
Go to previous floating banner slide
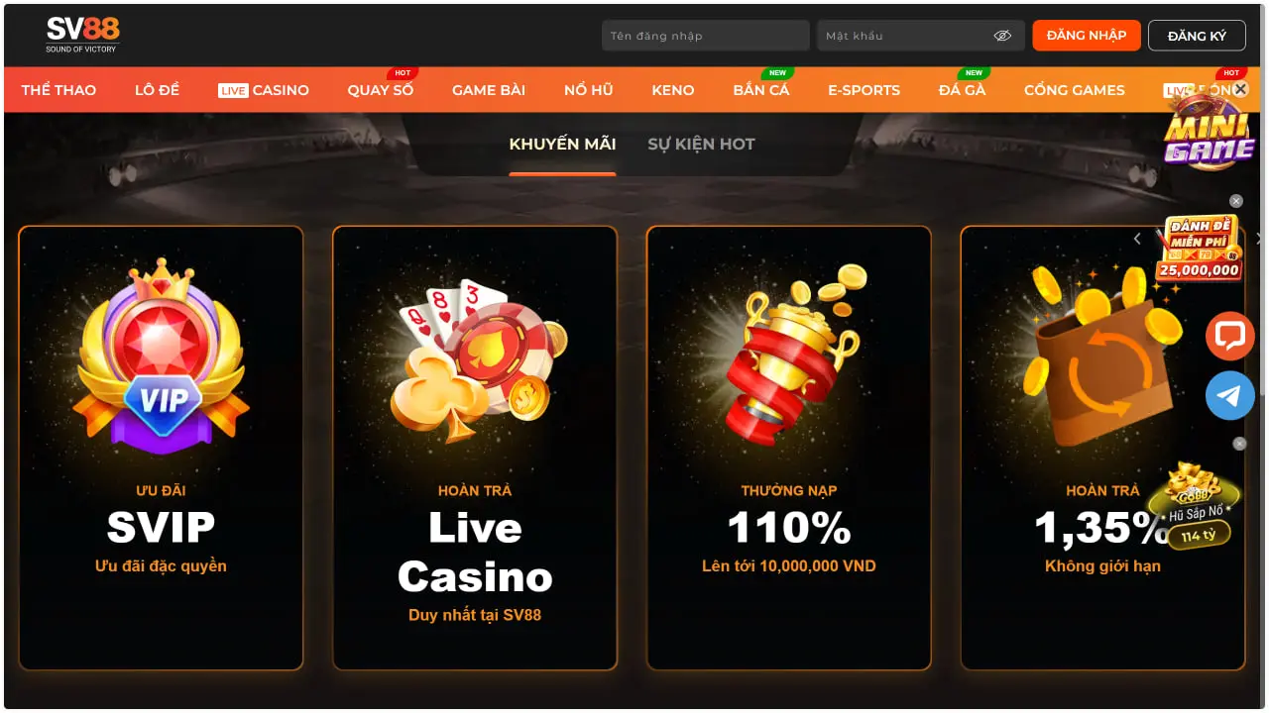[x=1137, y=239]
